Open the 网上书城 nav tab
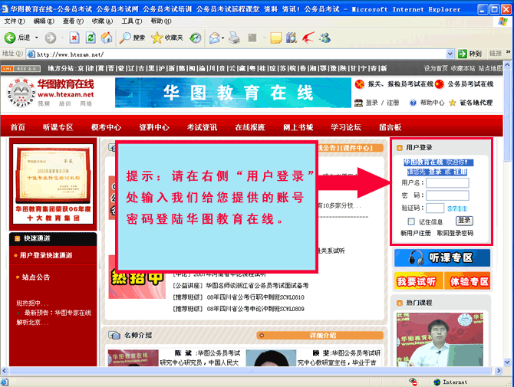The height and width of the screenshot is (387, 514). click(298, 127)
